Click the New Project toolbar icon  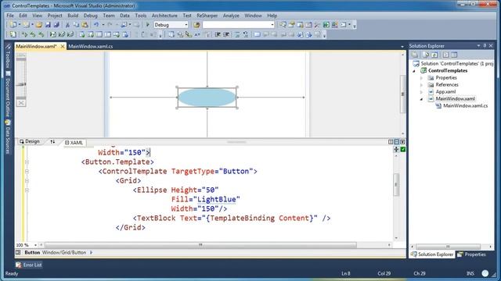point(13,24)
